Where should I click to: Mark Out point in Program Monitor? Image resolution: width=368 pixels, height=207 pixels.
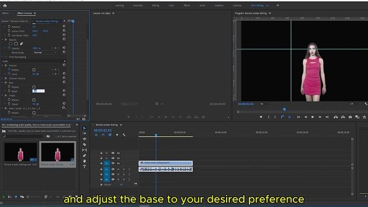(x=275, y=117)
